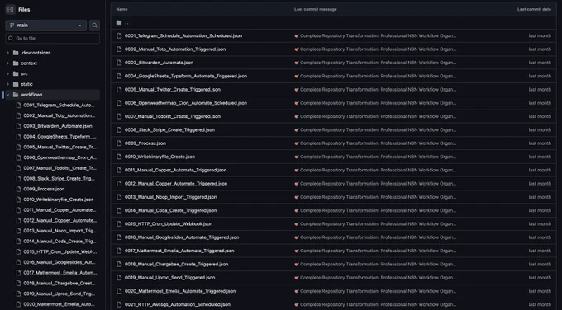This screenshot has height=310, width=562.
Task: Select the static folder in tree
Action: 26,84
